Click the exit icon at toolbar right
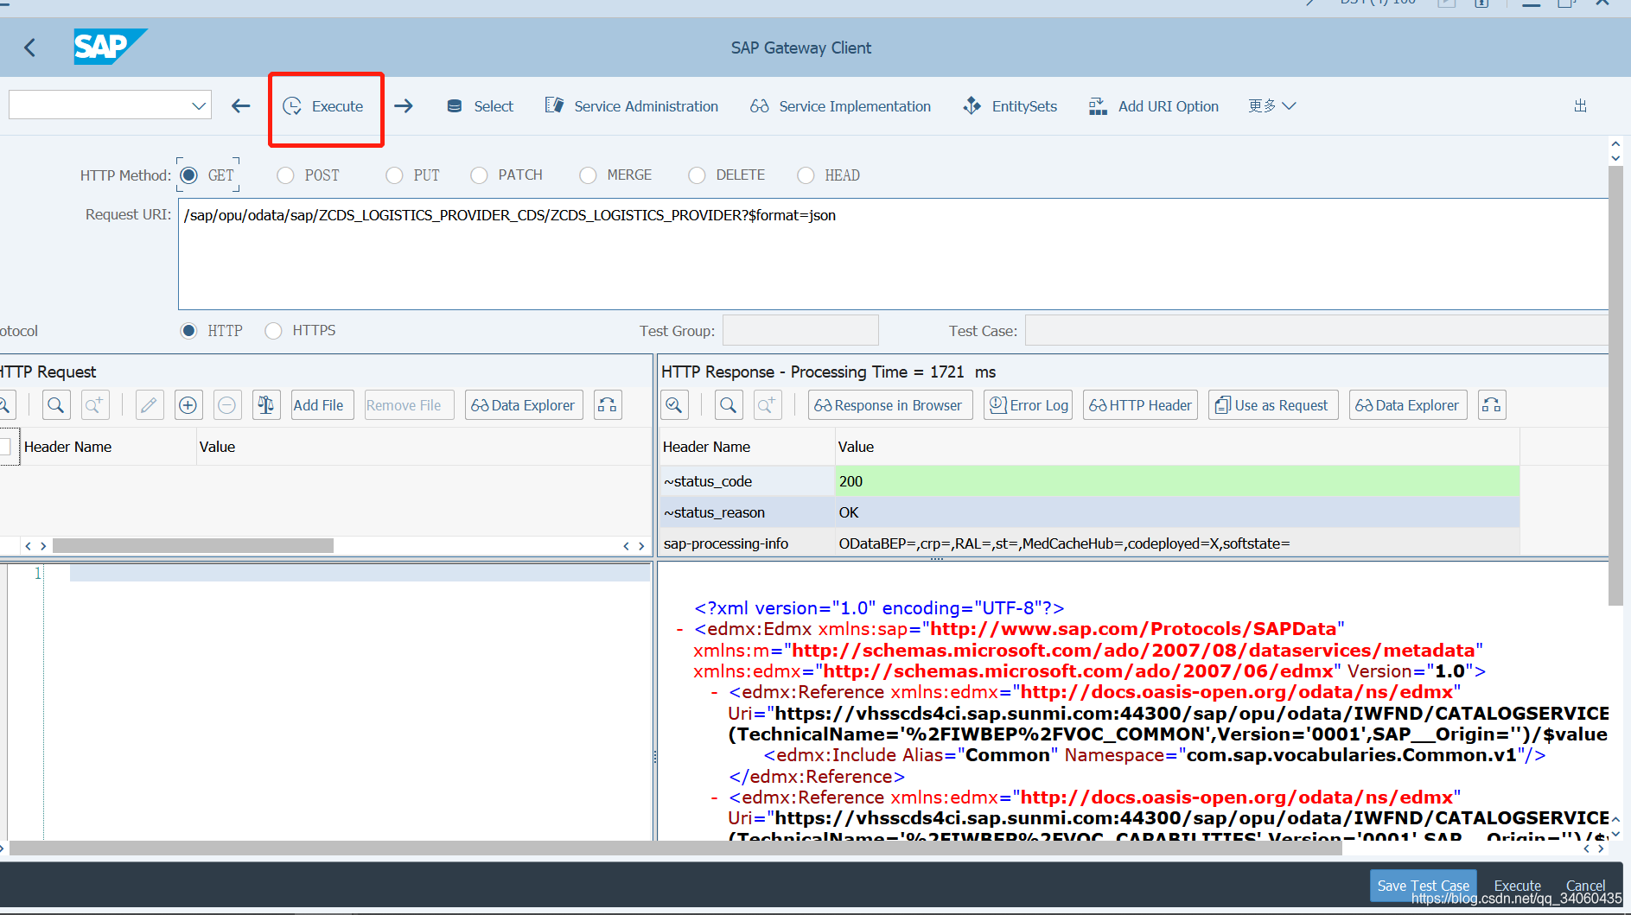This screenshot has height=915, width=1631. point(1580,106)
